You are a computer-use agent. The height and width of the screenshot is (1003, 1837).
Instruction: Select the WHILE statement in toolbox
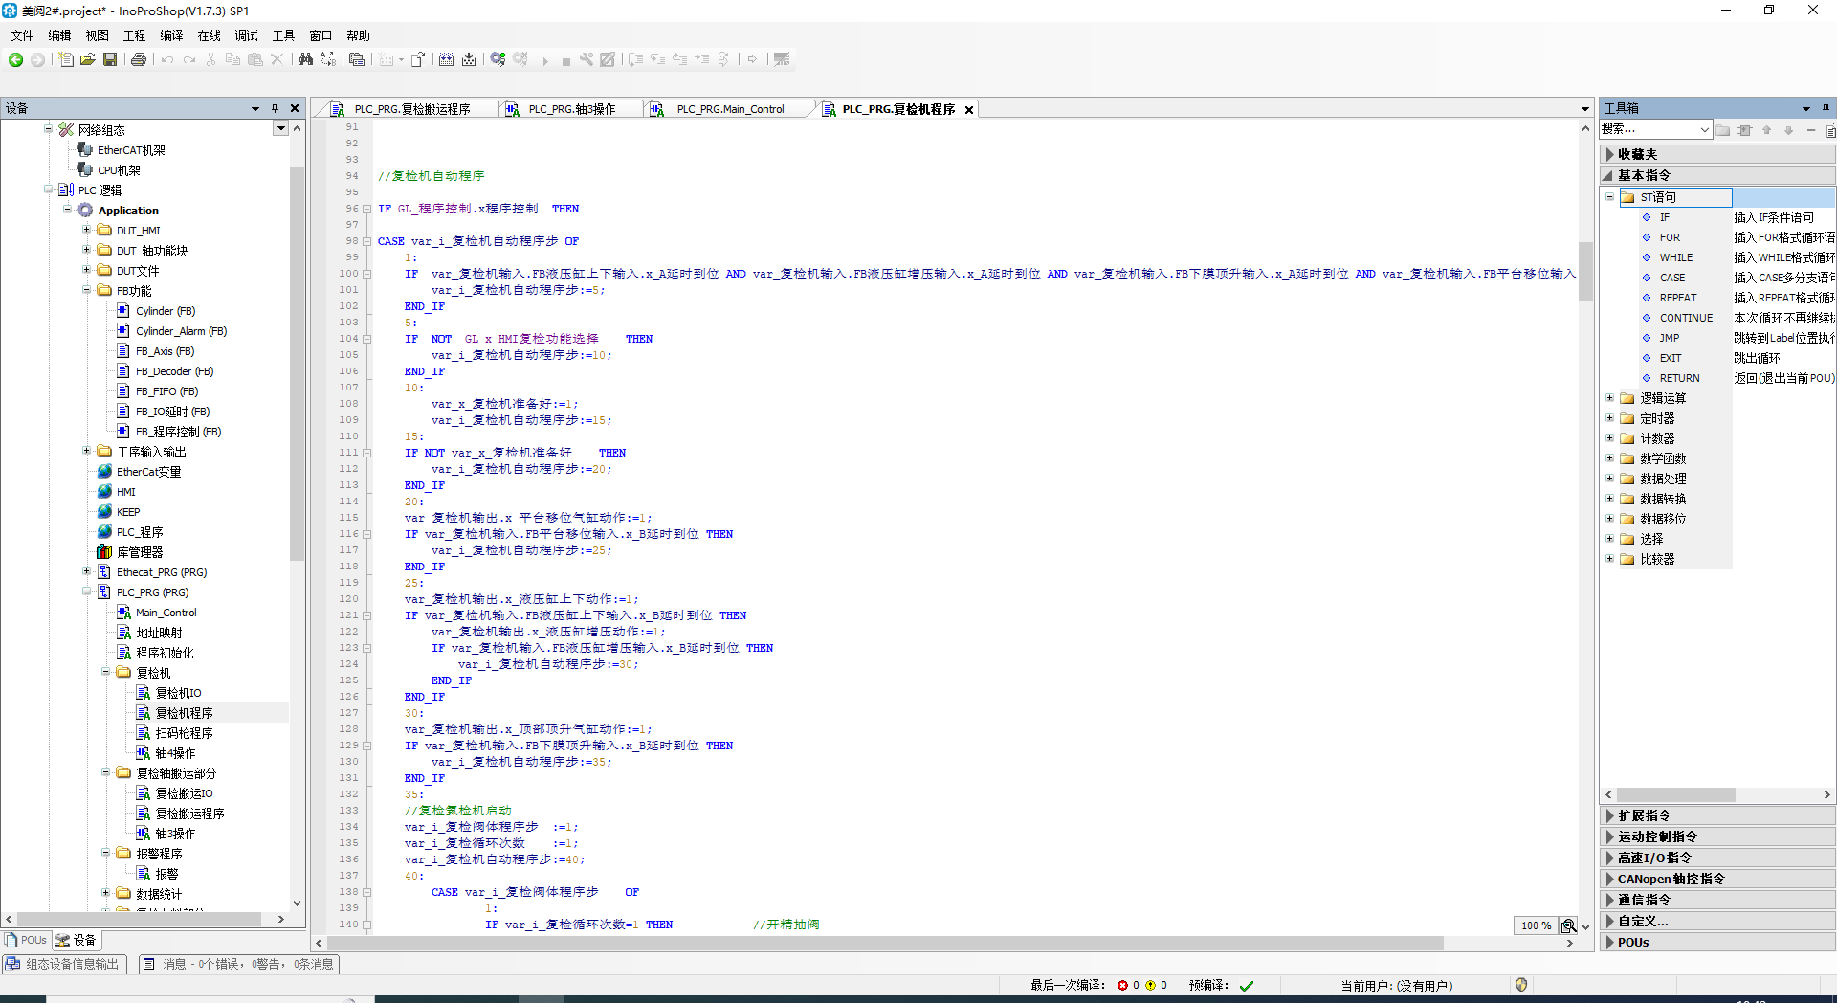(x=1675, y=257)
